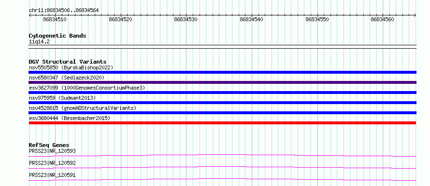Click the blue bar for nsv4528615
Screen dimensions: 430x186
coord(222,113)
